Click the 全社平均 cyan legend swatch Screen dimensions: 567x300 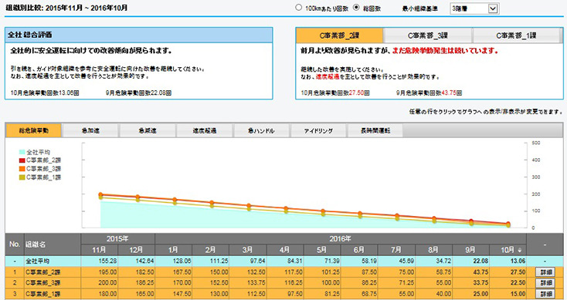pyautogui.click(x=22, y=152)
